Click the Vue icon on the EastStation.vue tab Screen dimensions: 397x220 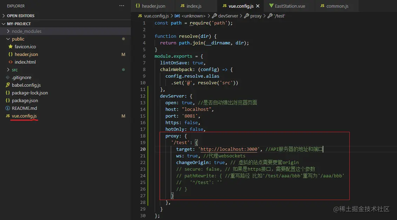tap(271, 6)
